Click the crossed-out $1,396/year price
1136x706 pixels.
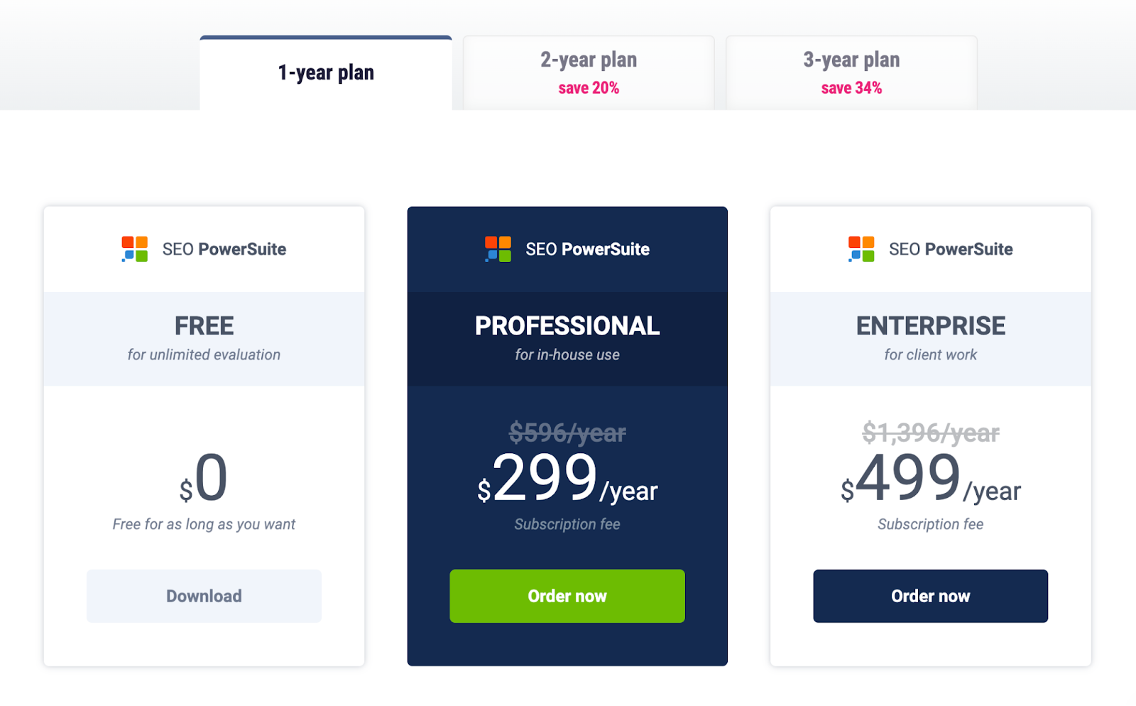tap(930, 433)
